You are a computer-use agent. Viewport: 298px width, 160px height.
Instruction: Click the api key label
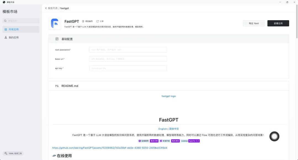click(x=59, y=68)
